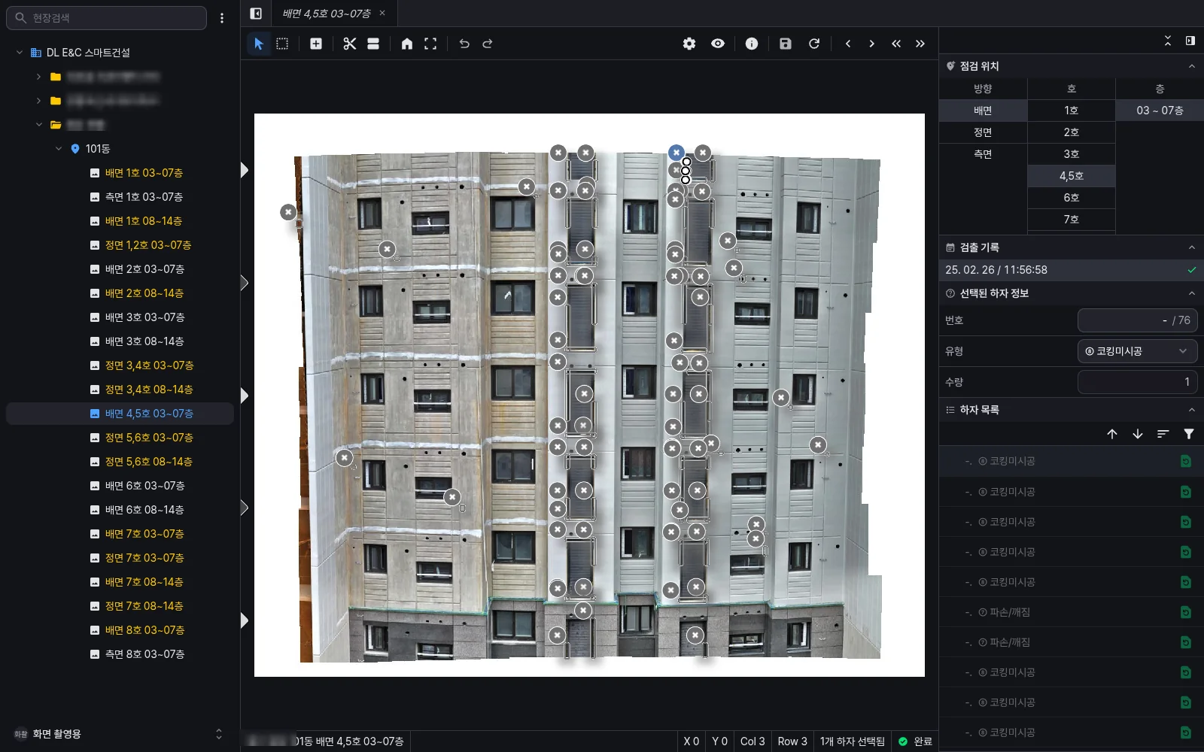This screenshot has height=752, width=1204.
Task: Choose 1호 in the unit column
Action: (x=1072, y=111)
